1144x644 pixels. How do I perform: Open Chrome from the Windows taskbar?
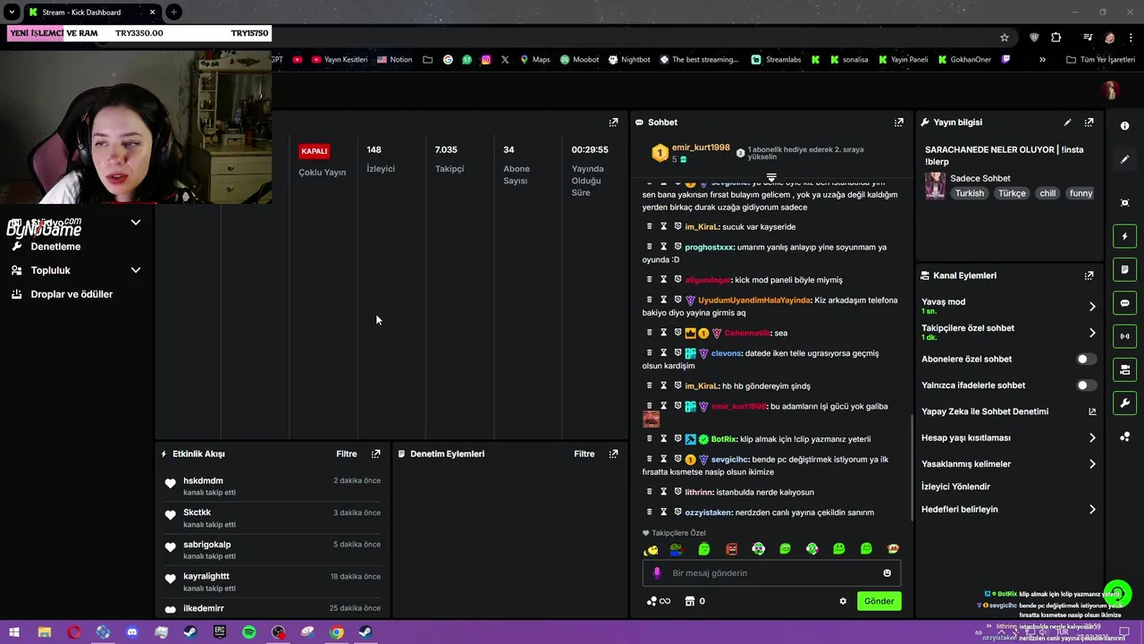[x=336, y=632]
